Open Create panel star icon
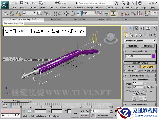This screenshot has width=159, height=119. (125, 29)
